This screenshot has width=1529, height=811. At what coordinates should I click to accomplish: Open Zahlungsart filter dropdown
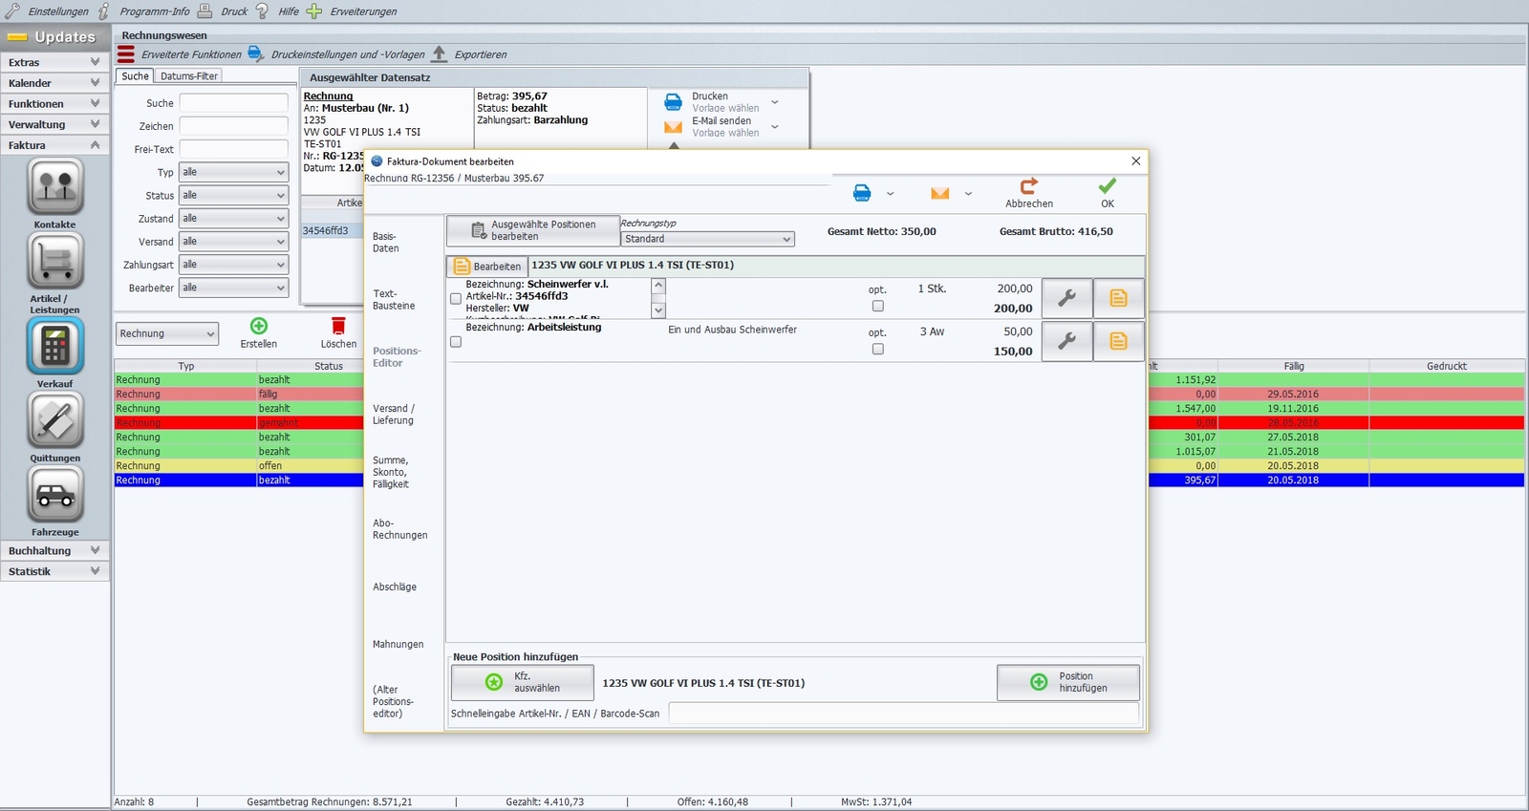233,265
